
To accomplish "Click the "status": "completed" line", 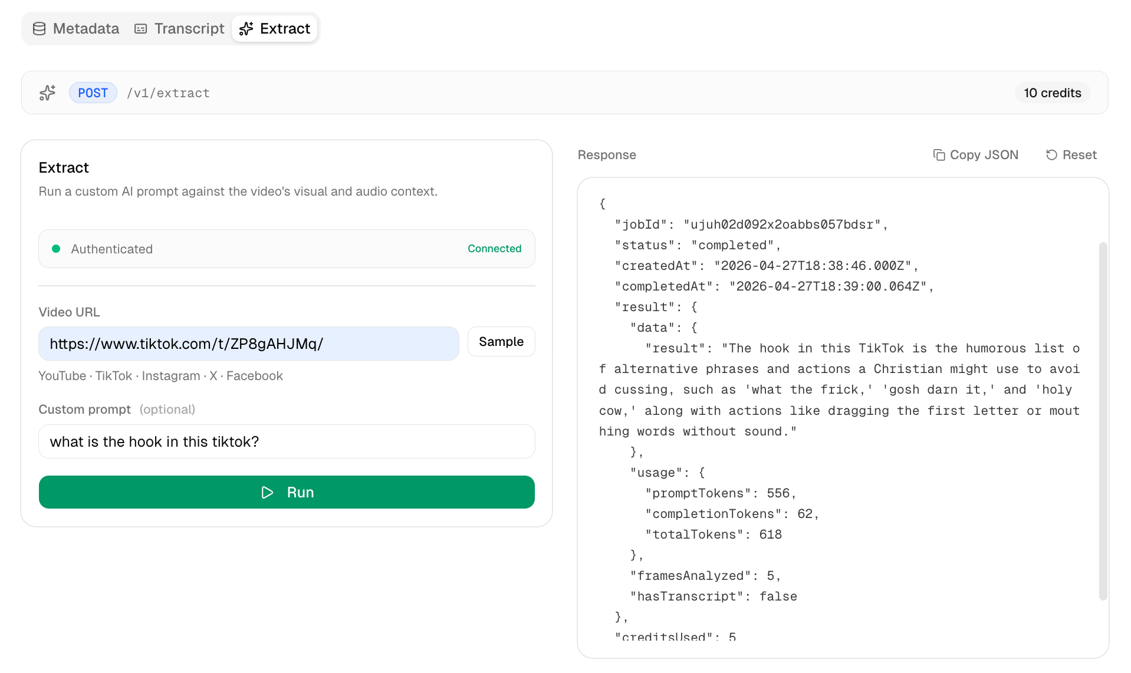I will click(x=698, y=245).
